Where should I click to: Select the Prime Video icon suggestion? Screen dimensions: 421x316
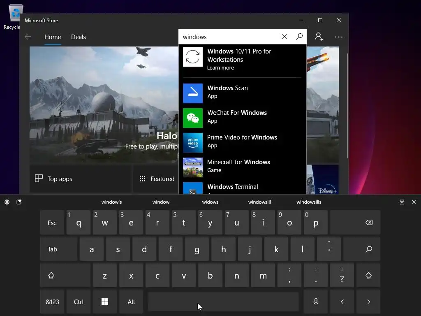pyautogui.click(x=193, y=143)
